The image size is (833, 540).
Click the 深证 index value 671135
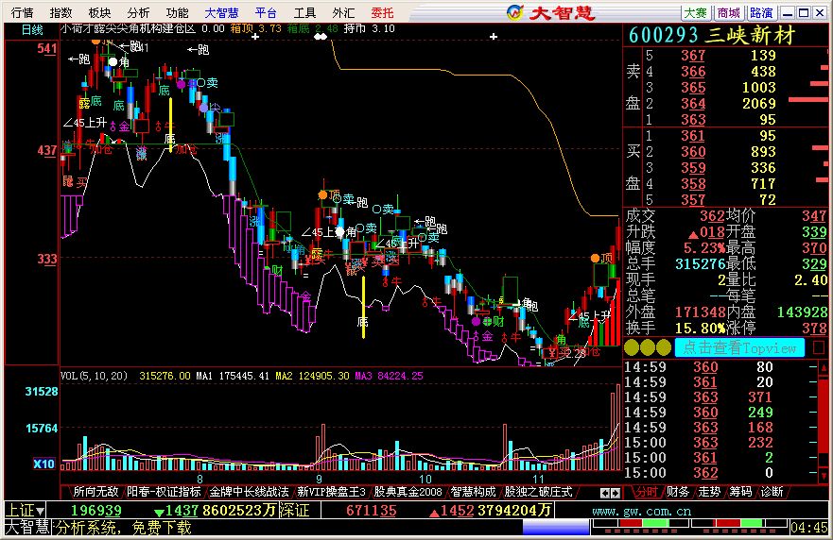point(372,511)
